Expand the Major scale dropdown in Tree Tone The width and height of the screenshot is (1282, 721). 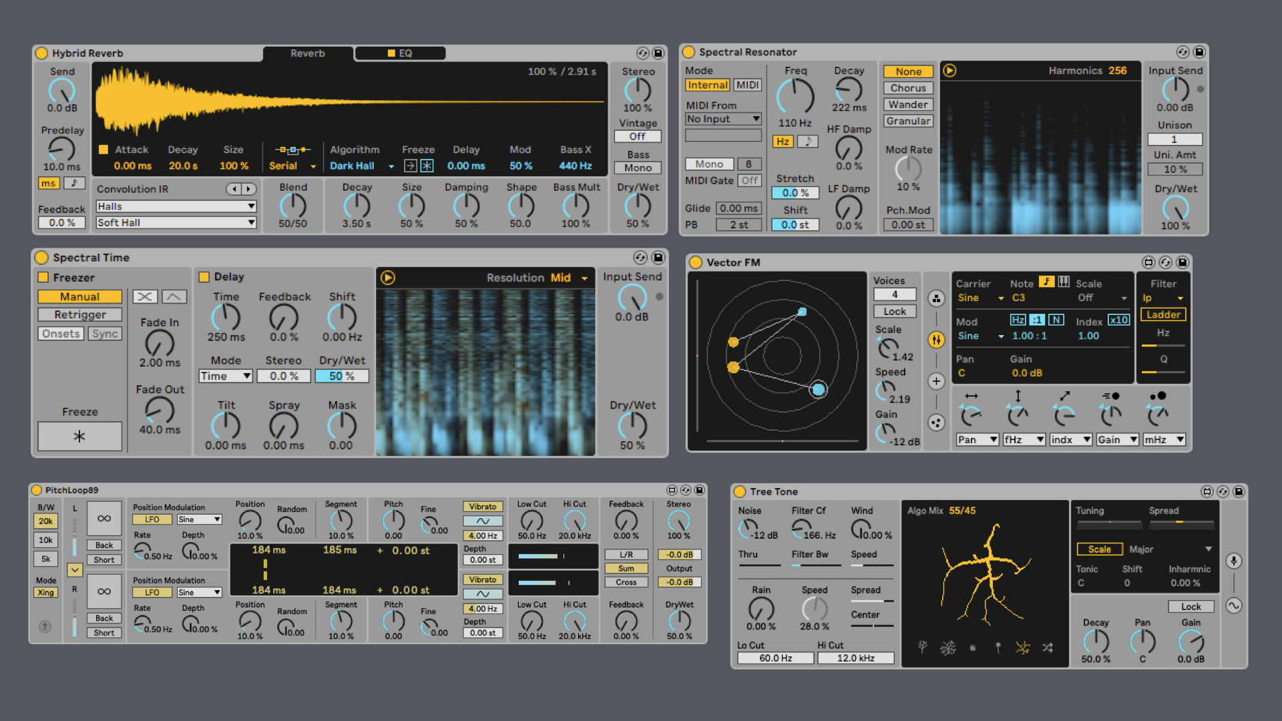click(1170, 549)
